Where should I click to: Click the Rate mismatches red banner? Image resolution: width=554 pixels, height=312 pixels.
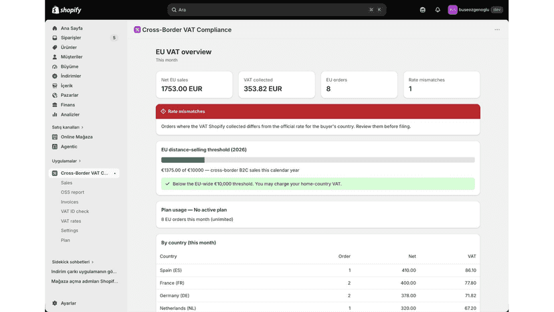click(318, 111)
